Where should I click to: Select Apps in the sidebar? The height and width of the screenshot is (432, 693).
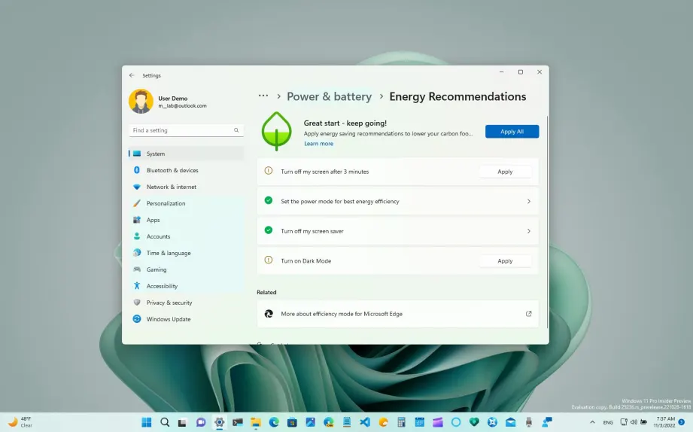(x=186, y=220)
